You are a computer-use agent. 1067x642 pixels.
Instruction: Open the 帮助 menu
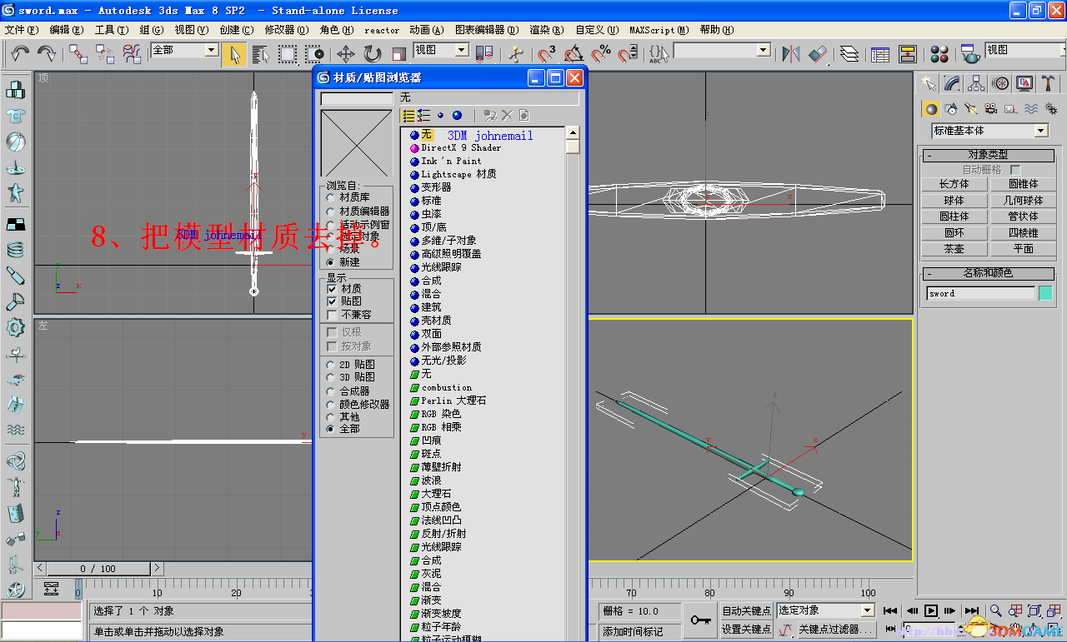tap(716, 29)
